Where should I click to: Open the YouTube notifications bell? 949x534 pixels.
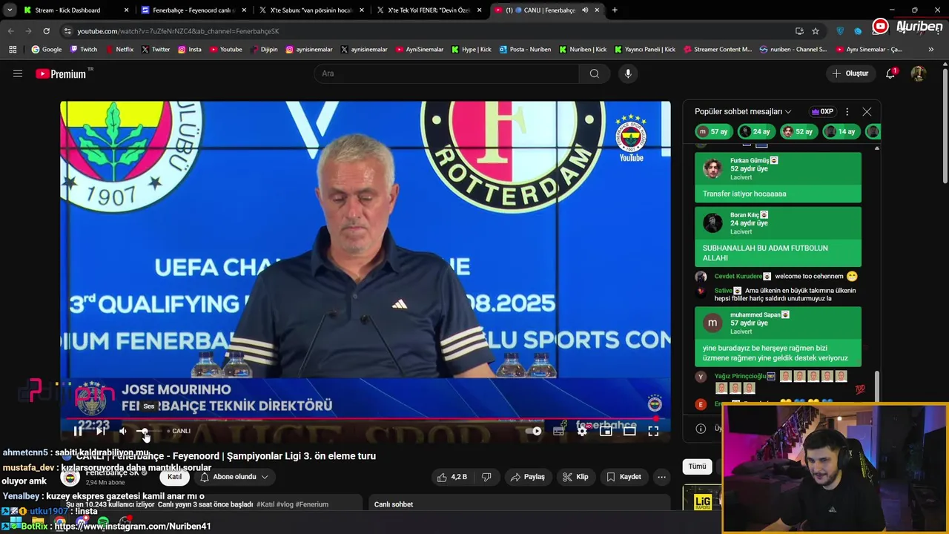(x=890, y=73)
